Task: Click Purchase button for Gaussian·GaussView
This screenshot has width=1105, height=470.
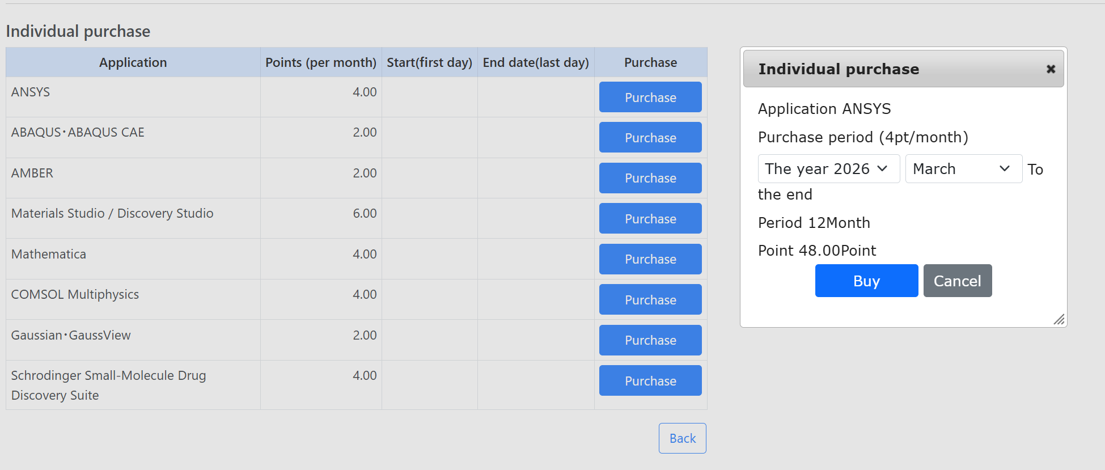Action: [x=650, y=340]
